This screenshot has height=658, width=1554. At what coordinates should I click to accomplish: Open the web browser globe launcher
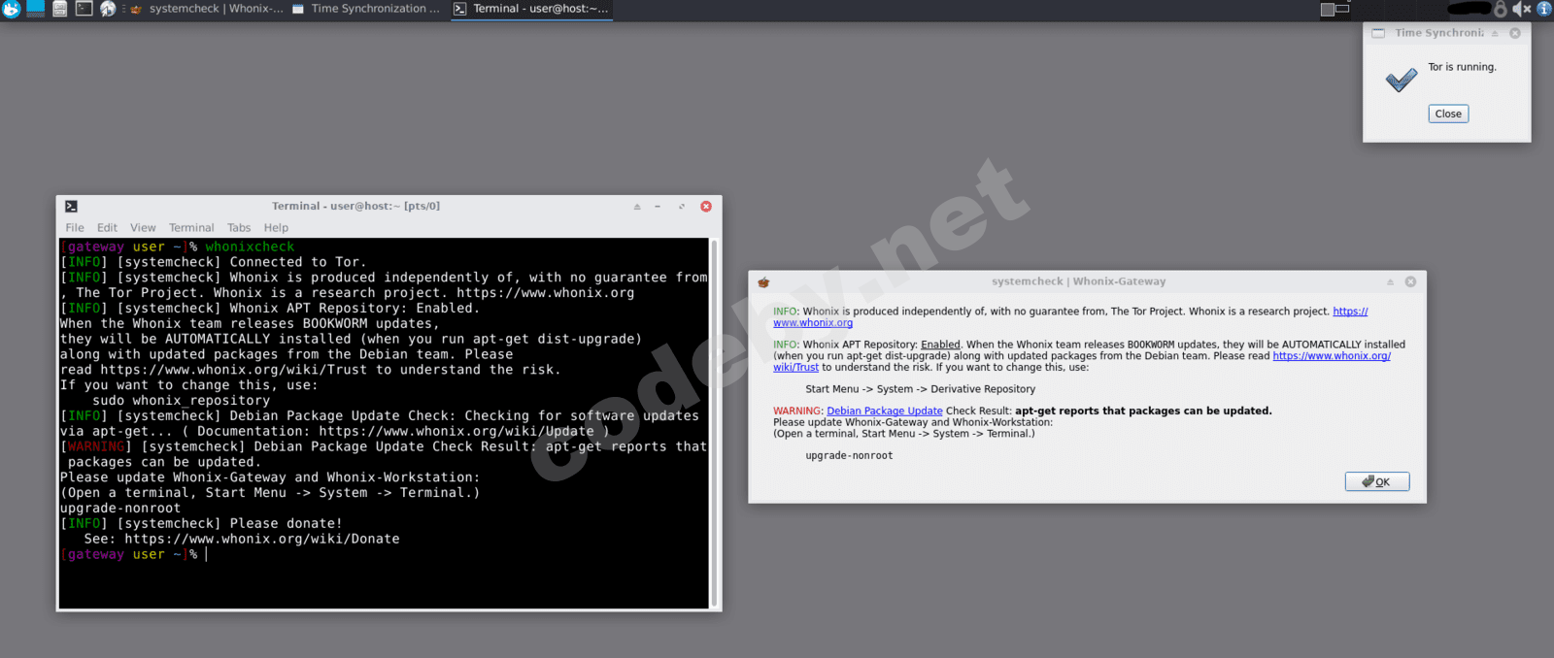108,9
